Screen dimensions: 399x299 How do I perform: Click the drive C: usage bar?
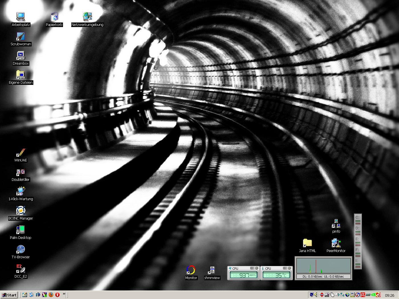pyautogui.click(x=358, y=221)
